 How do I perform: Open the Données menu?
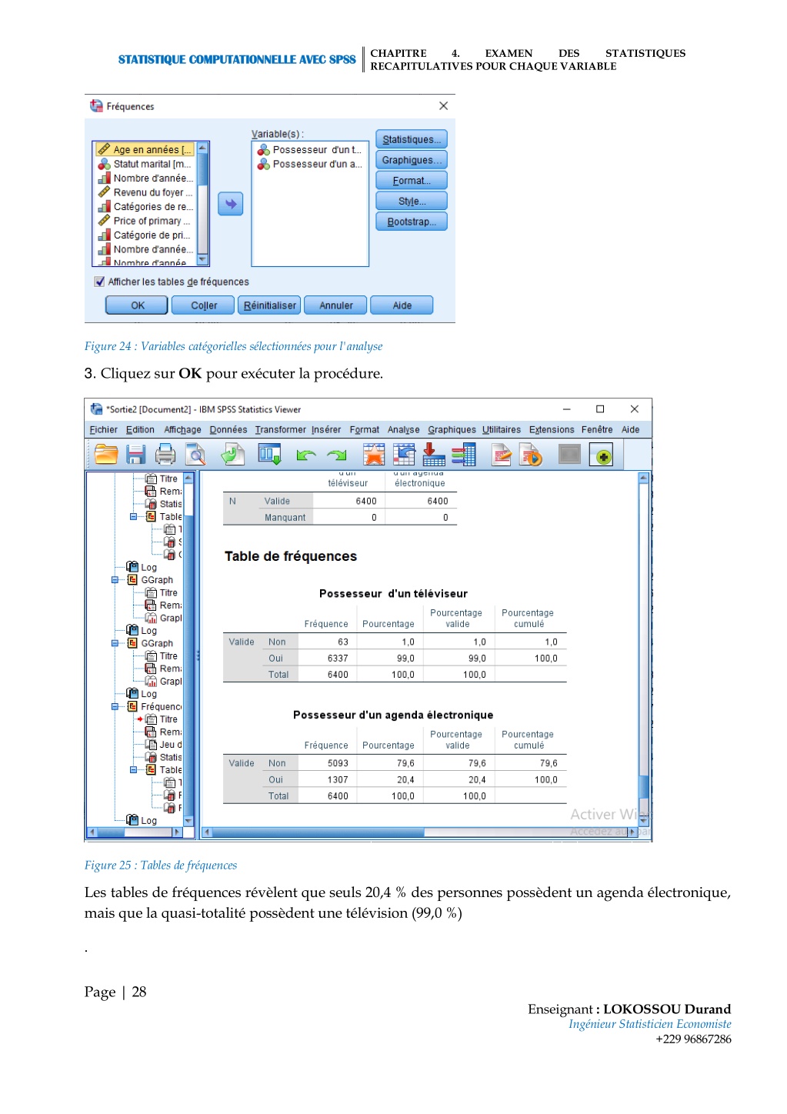[x=228, y=430]
